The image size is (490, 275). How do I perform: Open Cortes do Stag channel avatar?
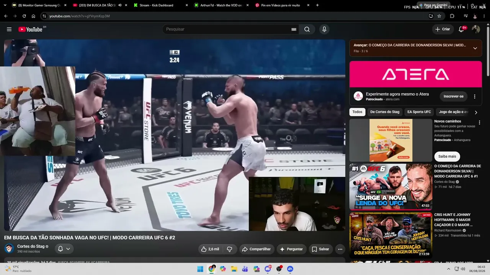click(9, 249)
